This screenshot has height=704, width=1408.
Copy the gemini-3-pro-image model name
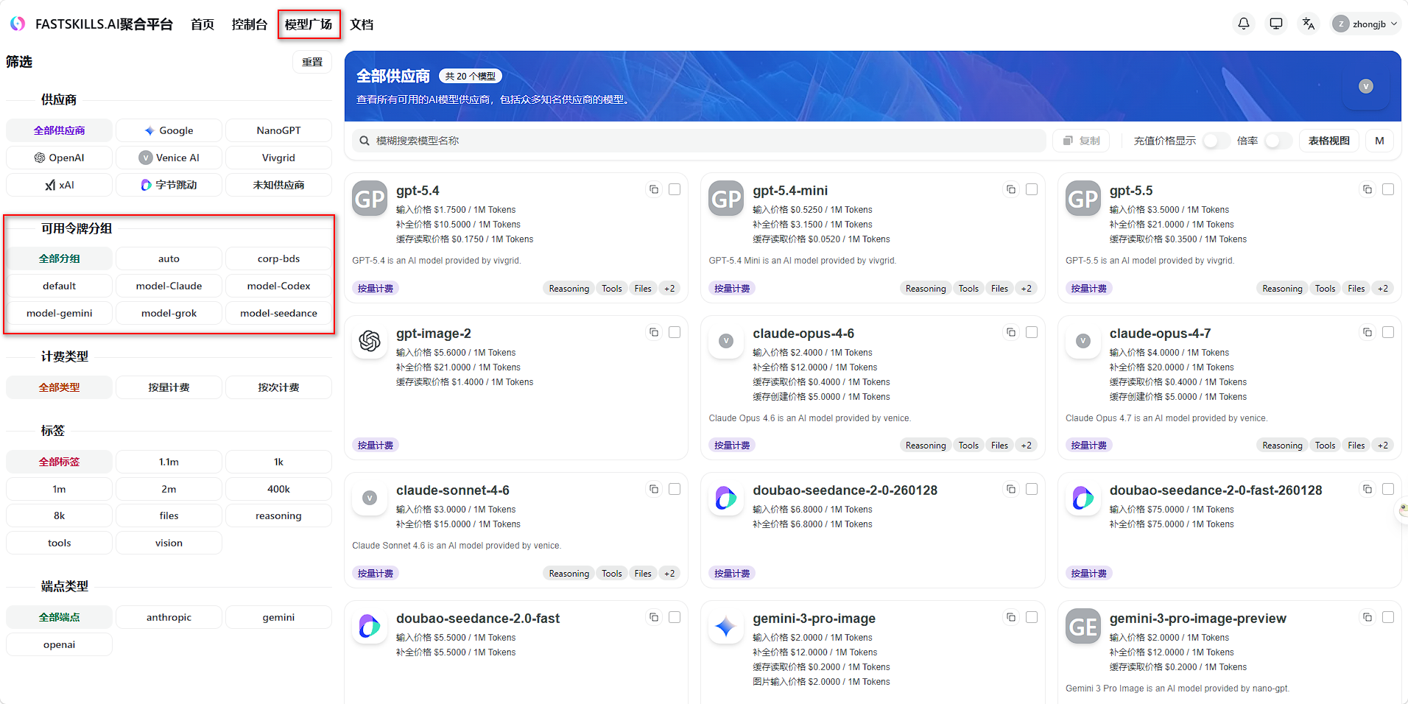pyautogui.click(x=1011, y=618)
